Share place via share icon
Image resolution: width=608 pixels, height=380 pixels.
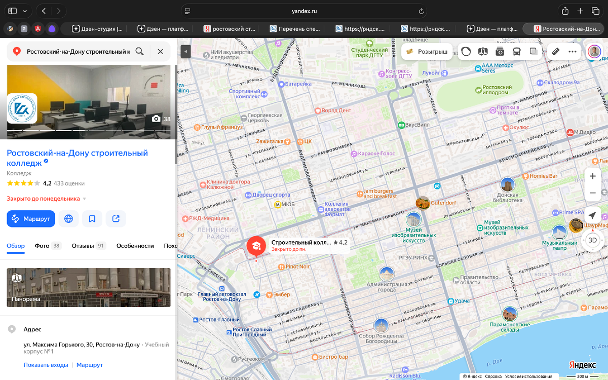coord(116,219)
